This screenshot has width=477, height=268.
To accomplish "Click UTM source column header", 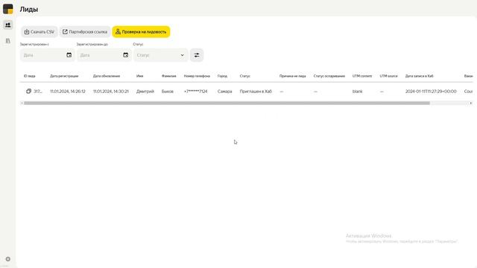I will pos(388,76).
